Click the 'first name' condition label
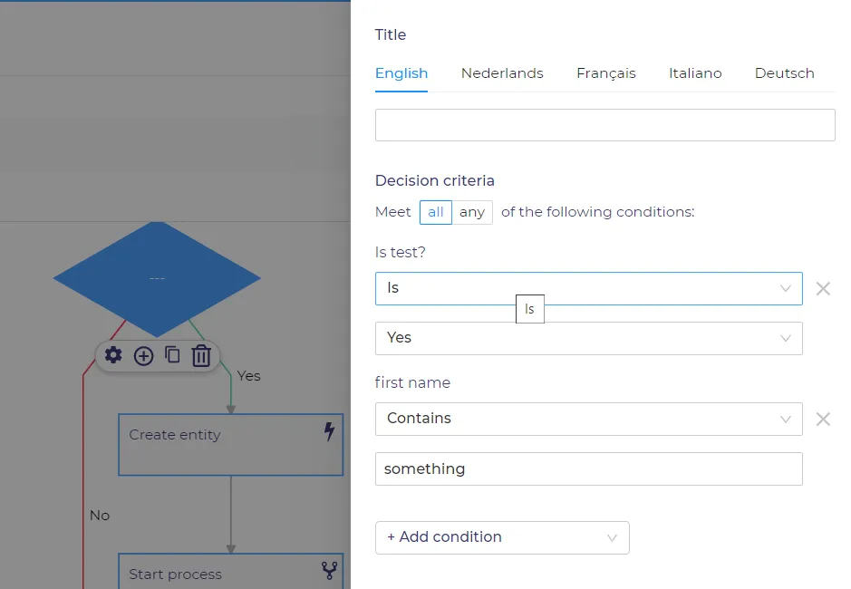This screenshot has height=589, width=851. [x=412, y=382]
